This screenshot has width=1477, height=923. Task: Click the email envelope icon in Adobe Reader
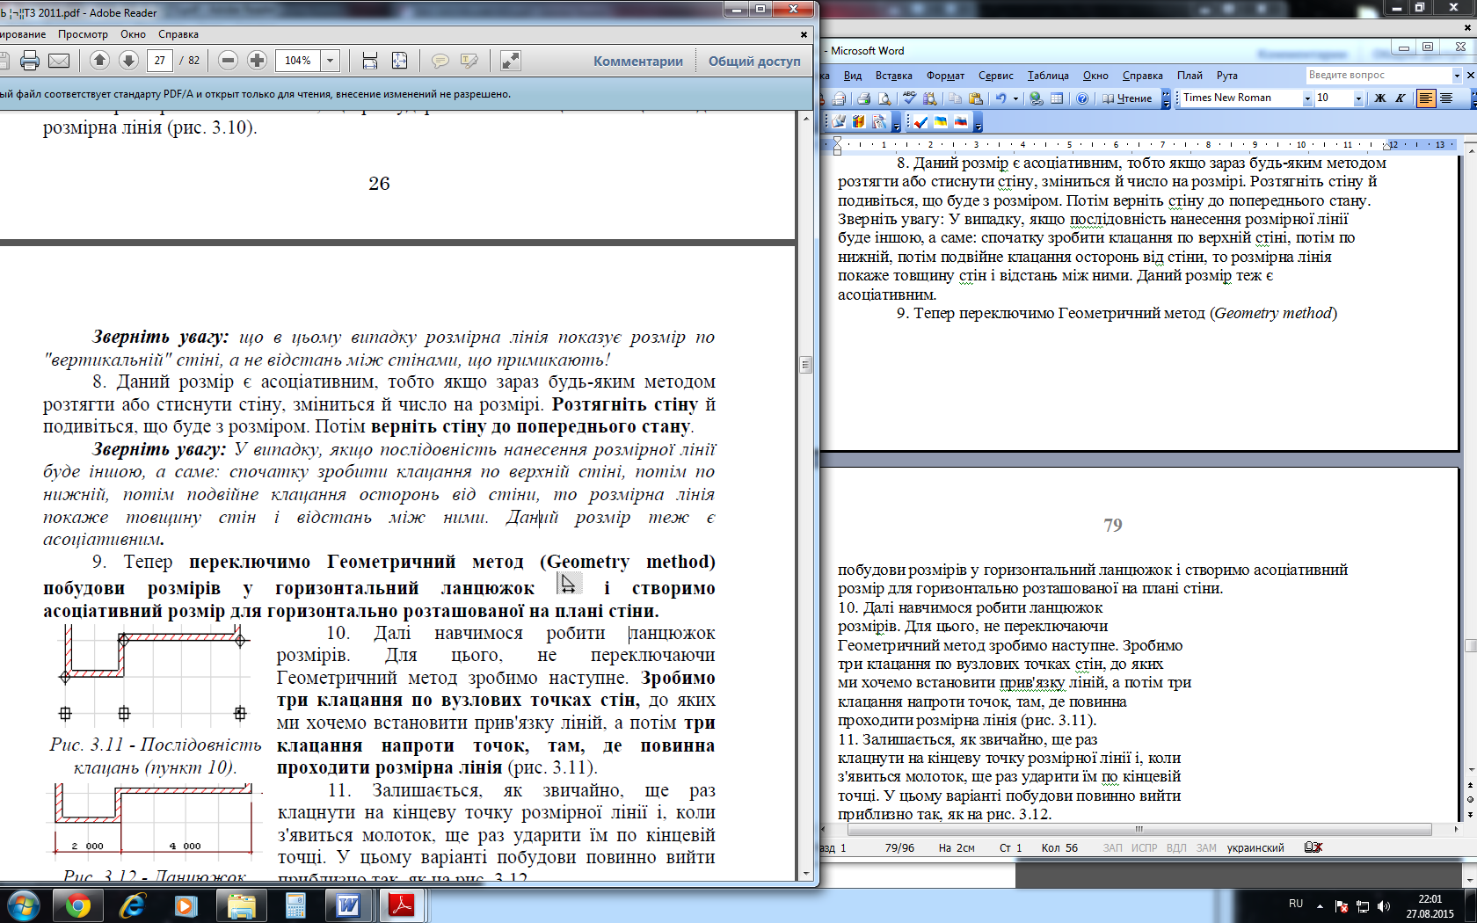point(59,61)
